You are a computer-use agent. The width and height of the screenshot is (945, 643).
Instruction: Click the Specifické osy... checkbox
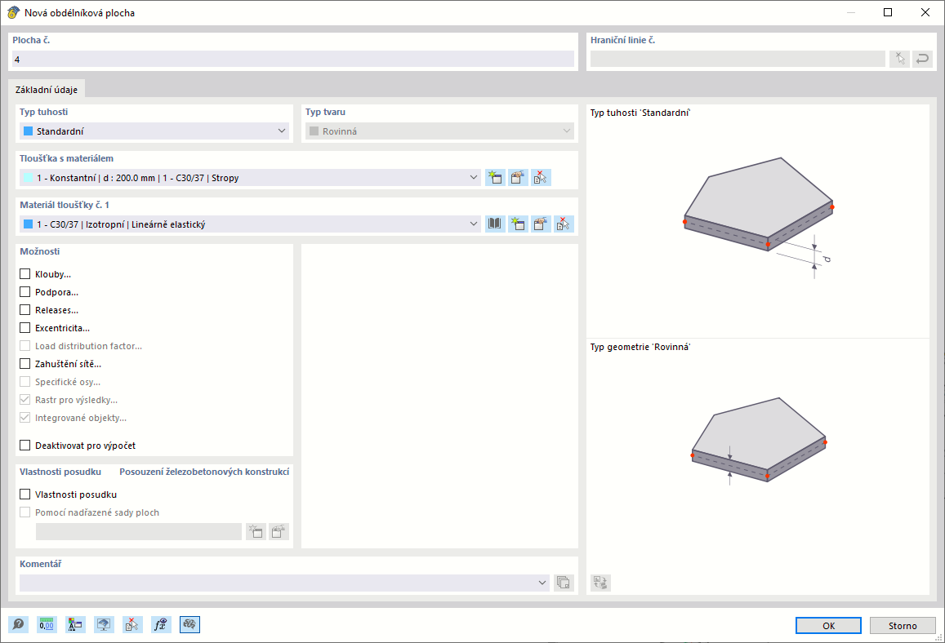pyautogui.click(x=25, y=382)
